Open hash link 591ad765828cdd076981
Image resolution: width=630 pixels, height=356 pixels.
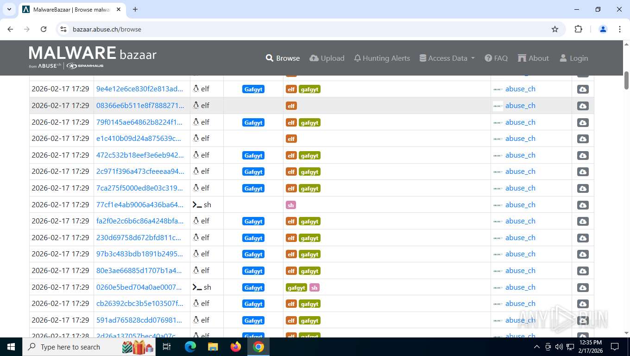140,320
